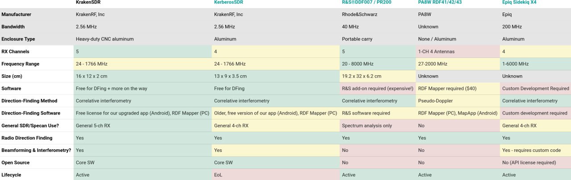Select the Spectrum analysis only cell
Viewport: 571px width, 180px height.
tap(377, 126)
